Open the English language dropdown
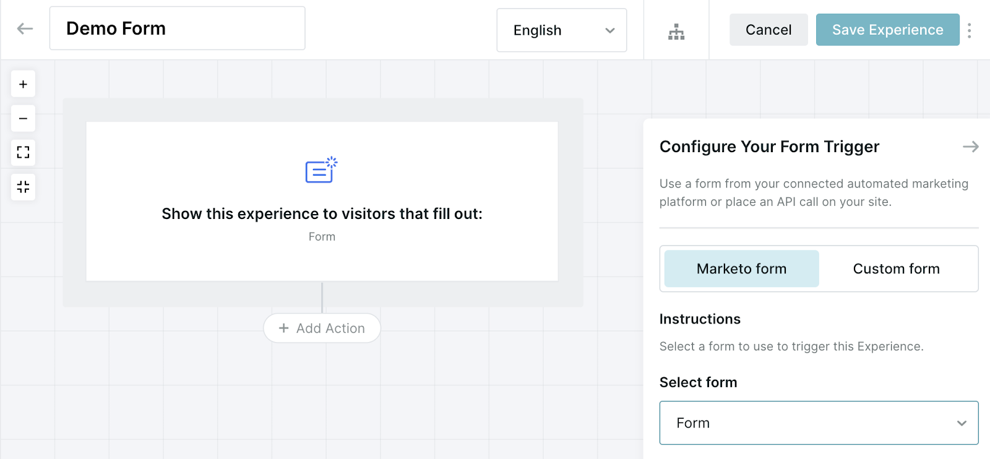This screenshot has height=459, width=990. tap(562, 30)
